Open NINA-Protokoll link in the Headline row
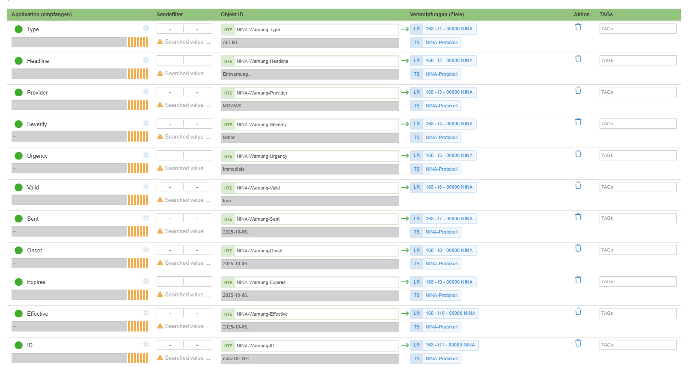This screenshot has width=689, height=367. [x=441, y=74]
